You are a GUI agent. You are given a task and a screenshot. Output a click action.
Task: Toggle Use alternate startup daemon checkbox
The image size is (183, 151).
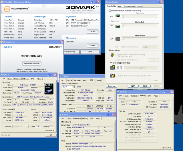click(x=116, y=60)
